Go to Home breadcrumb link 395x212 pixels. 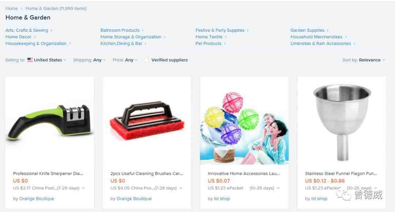coord(12,8)
